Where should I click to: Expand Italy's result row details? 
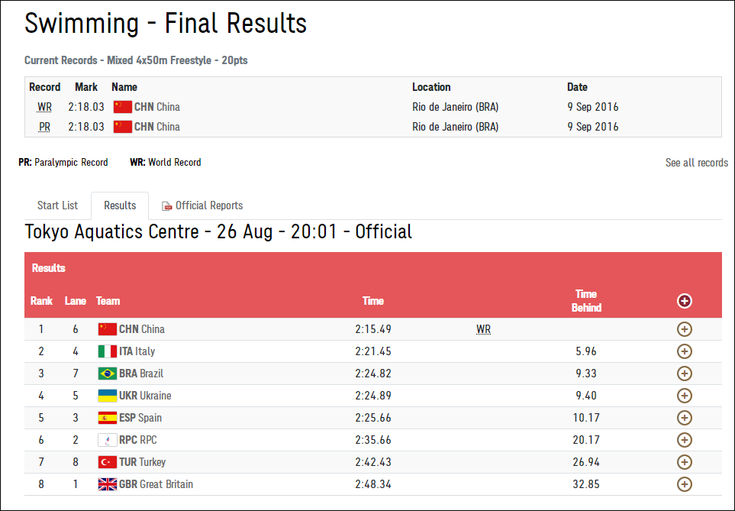[685, 351]
